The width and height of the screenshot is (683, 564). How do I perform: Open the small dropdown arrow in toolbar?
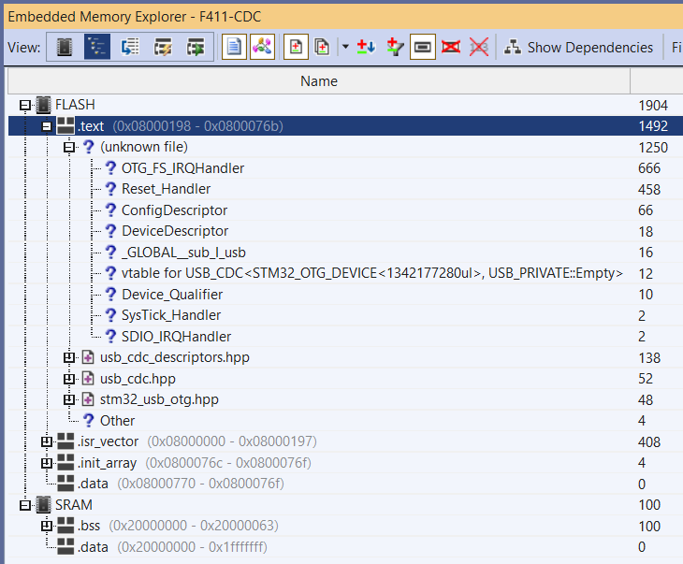coord(345,47)
